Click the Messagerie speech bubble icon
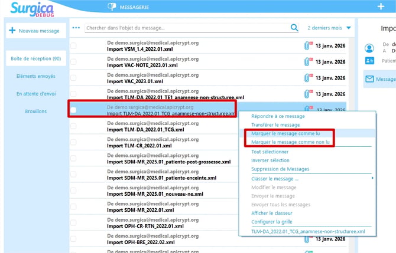The height and width of the screenshot is (253, 396). click(112, 7)
